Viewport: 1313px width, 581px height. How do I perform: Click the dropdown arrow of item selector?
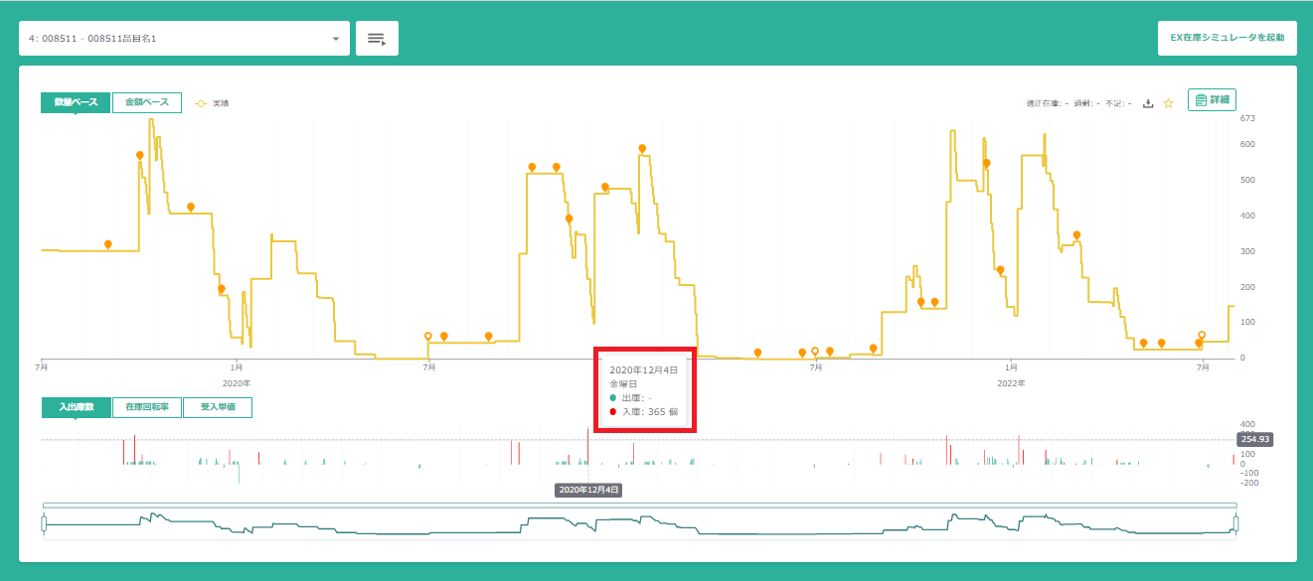336,40
